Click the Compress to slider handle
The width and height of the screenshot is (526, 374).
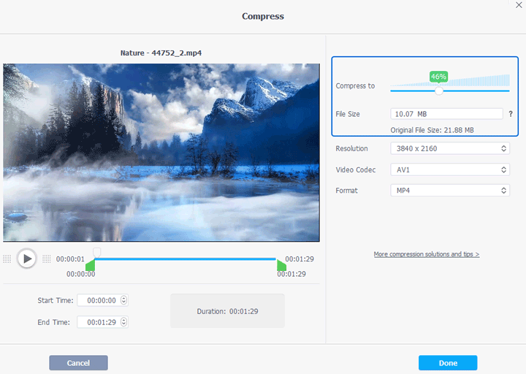point(439,91)
